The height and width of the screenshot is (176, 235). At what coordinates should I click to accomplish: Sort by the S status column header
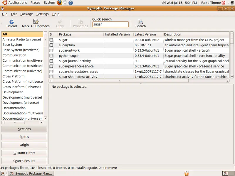tap(51, 34)
